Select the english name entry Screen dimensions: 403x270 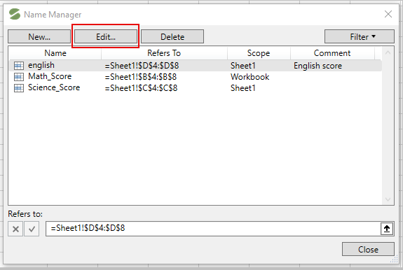[41, 65]
